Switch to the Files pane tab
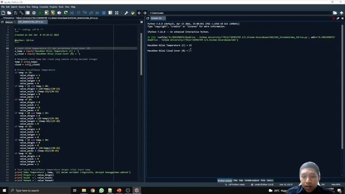The height and width of the screenshot is (194, 345). [x=236, y=181]
